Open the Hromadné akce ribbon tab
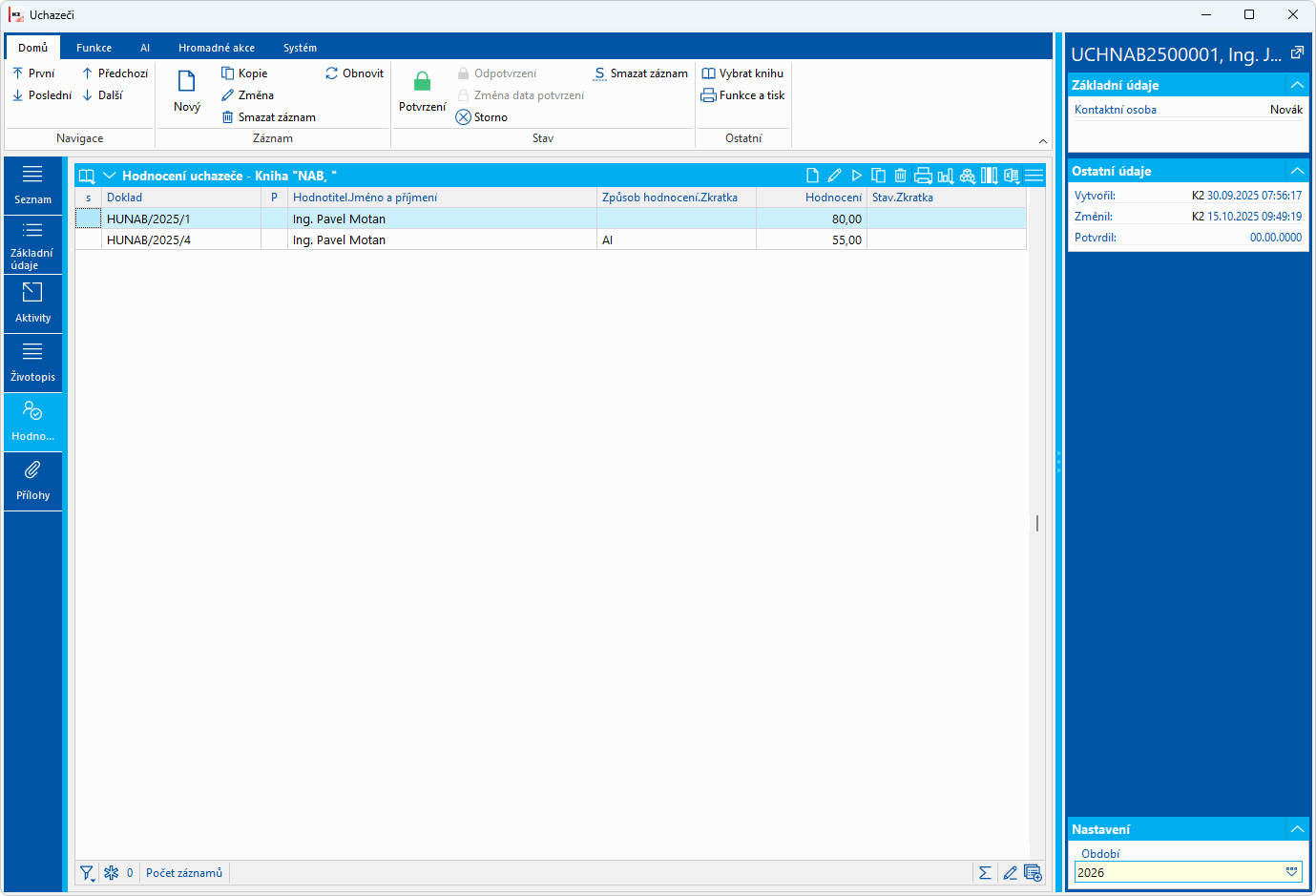 pos(217,48)
